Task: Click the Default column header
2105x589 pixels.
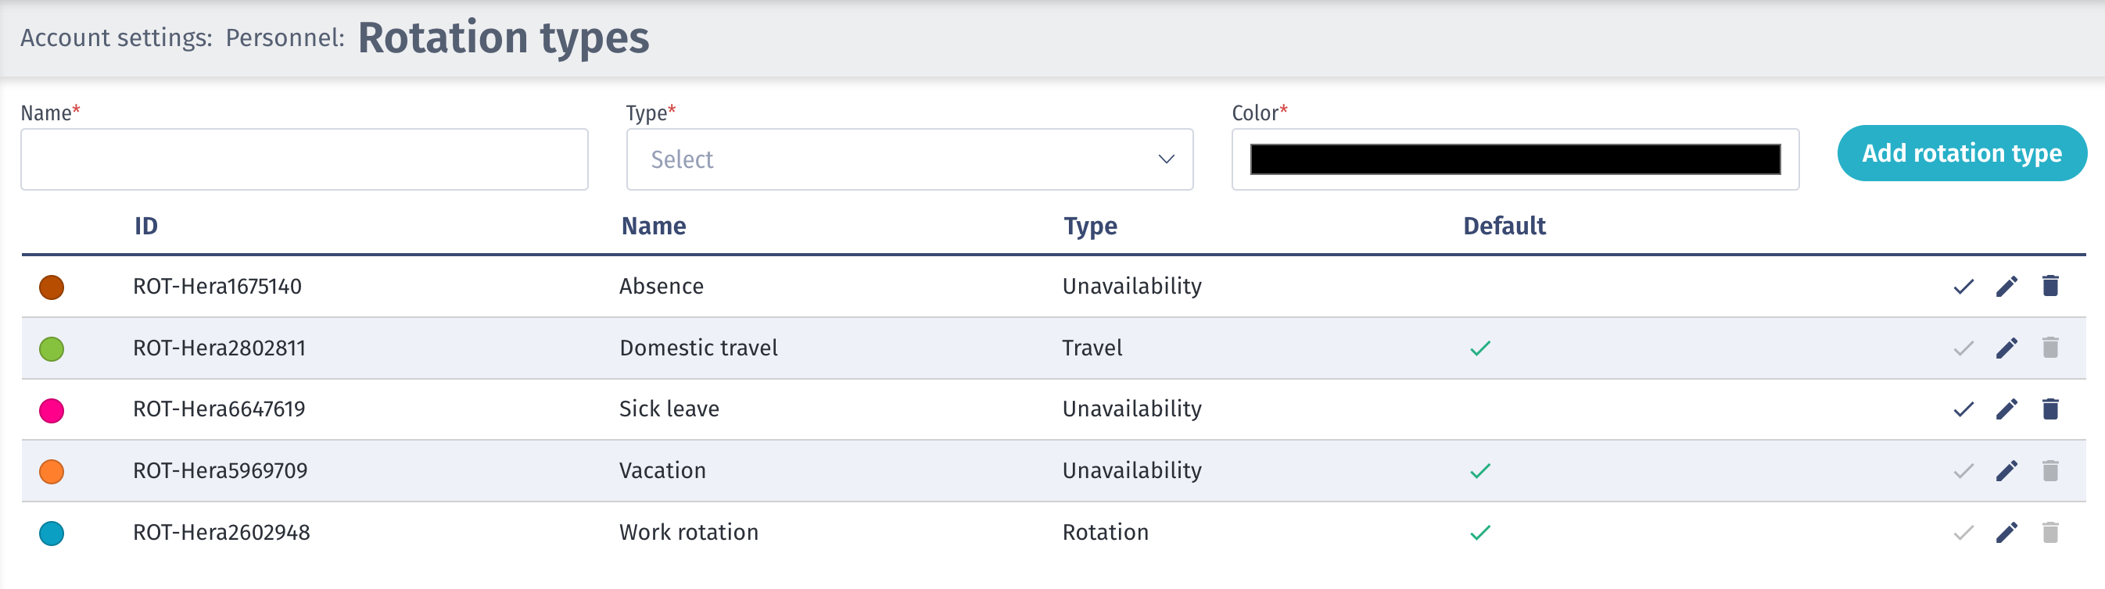Action: tap(1504, 226)
